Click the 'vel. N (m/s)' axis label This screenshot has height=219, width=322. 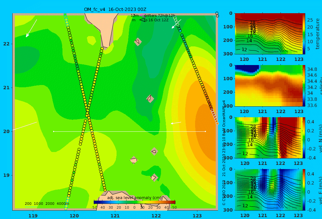320,138
